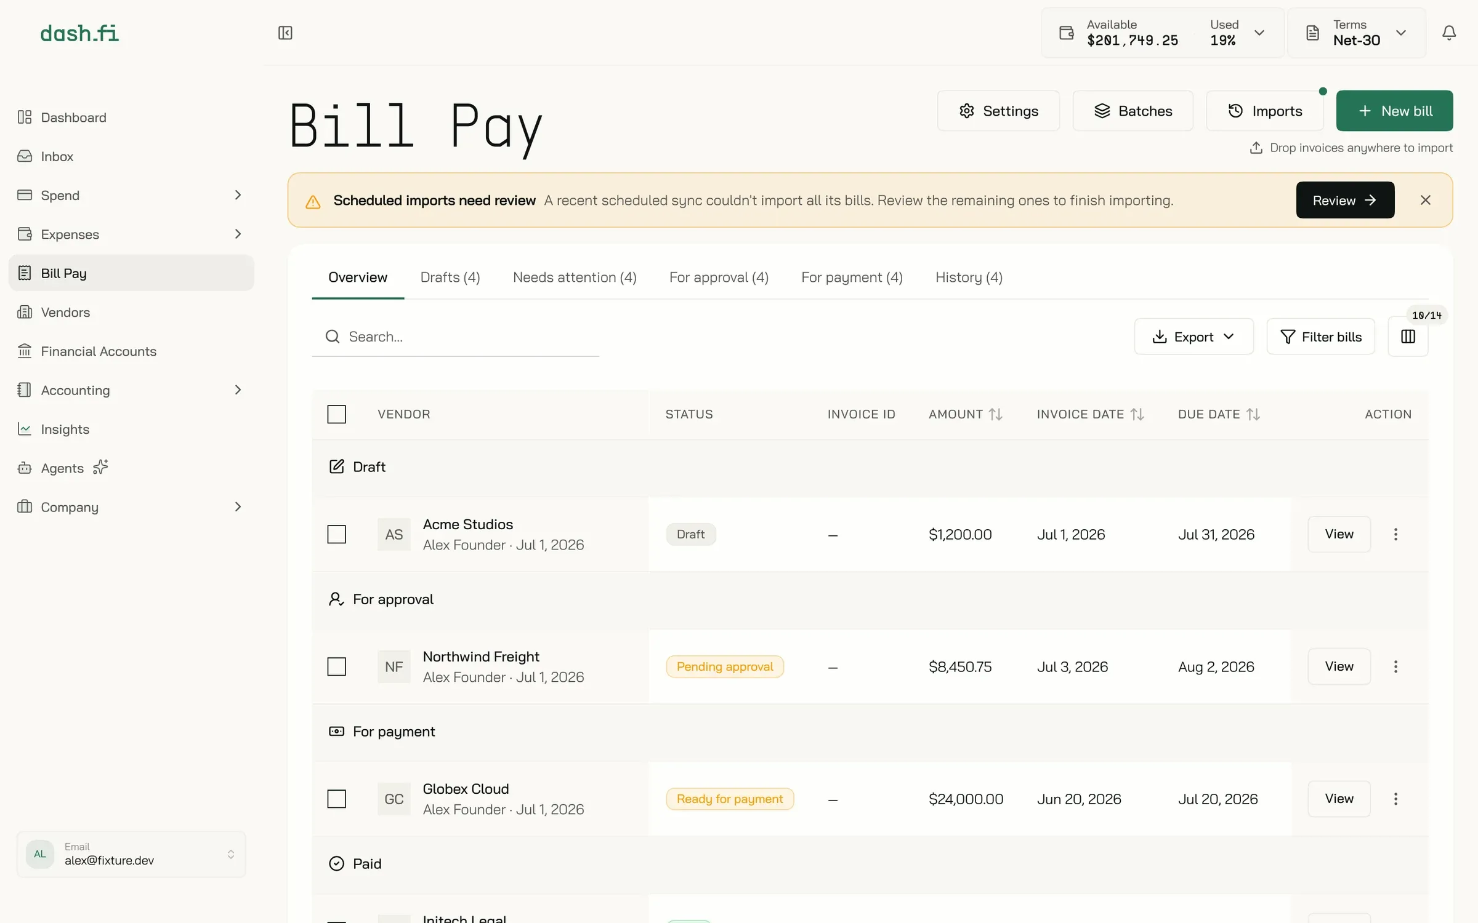This screenshot has height=923, width=1478.
Task: Select all bills checkbox in header
Action: coord(336,414)
